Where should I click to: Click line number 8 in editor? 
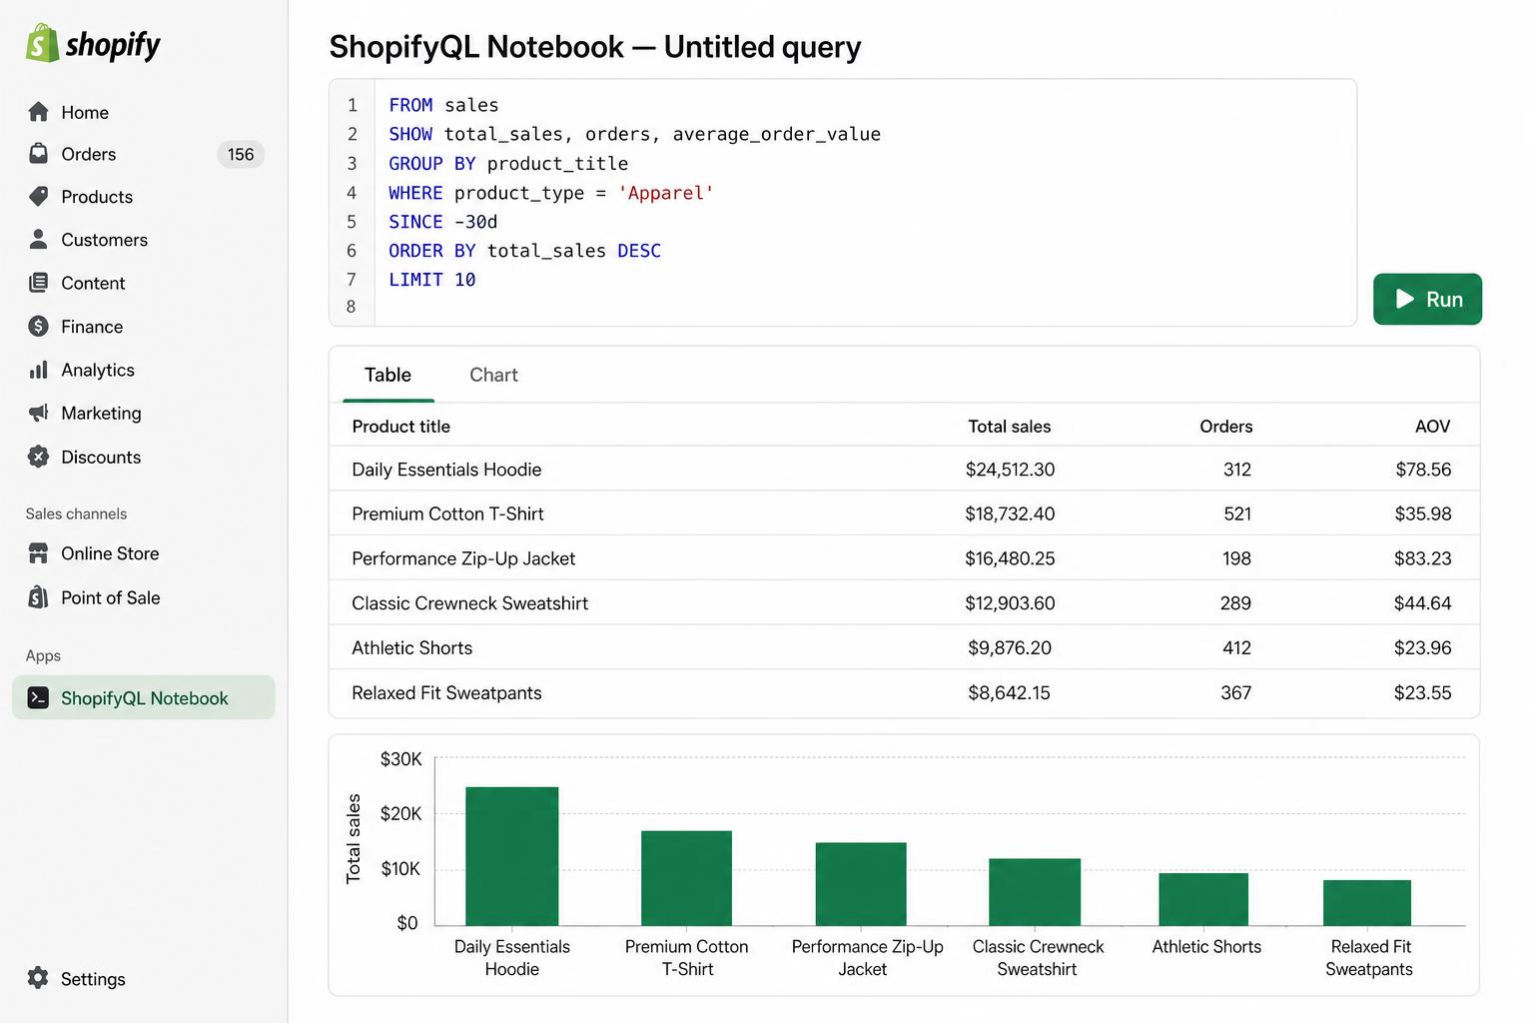tap(351, 307)
